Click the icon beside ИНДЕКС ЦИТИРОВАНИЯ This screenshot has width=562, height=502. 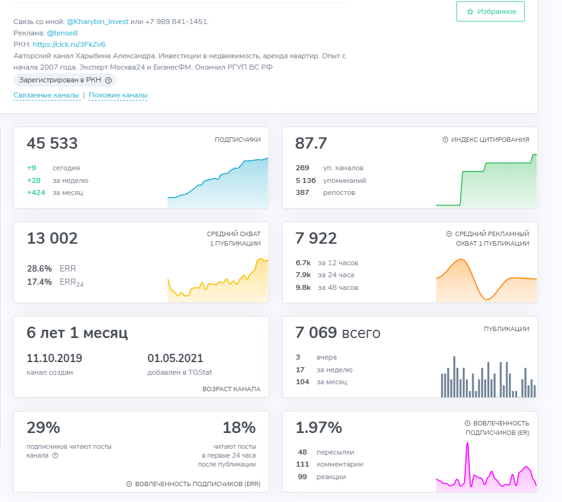pos(445,140)
